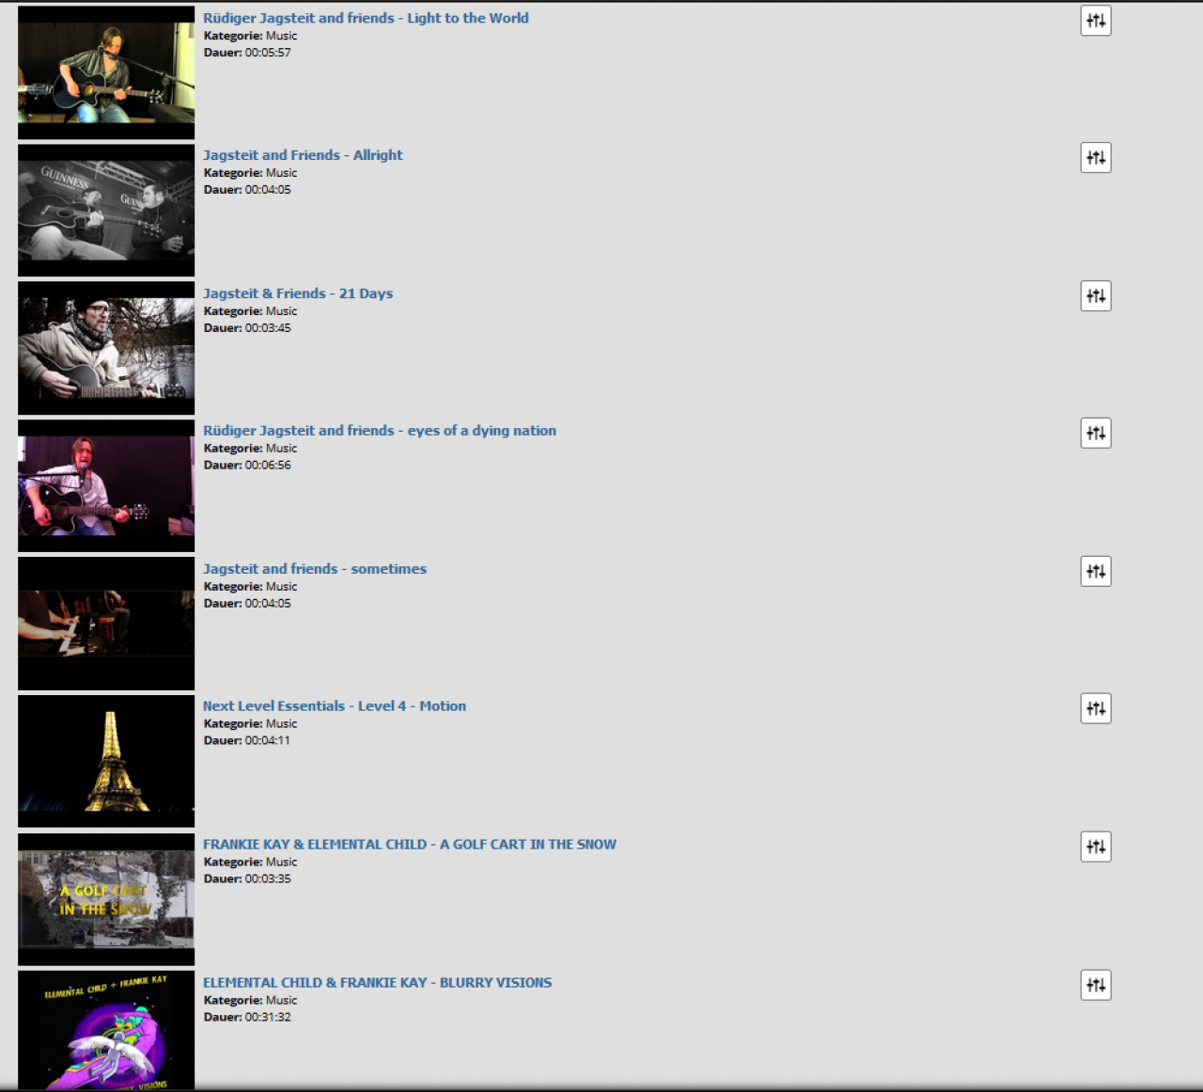Click sliders icon next to Jagsteit sometimes video

pos(1096,572)
